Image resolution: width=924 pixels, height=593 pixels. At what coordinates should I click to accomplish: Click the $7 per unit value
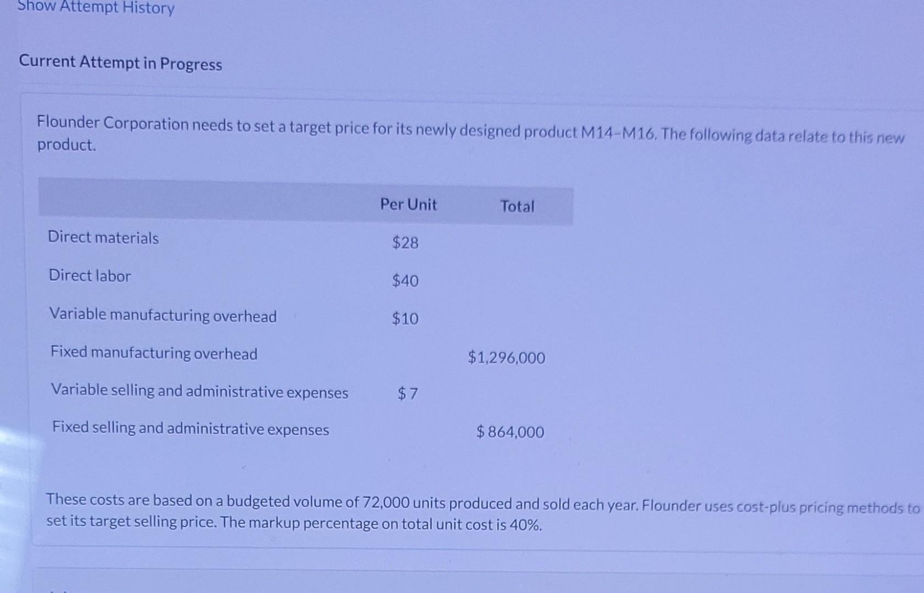[408, 393]
